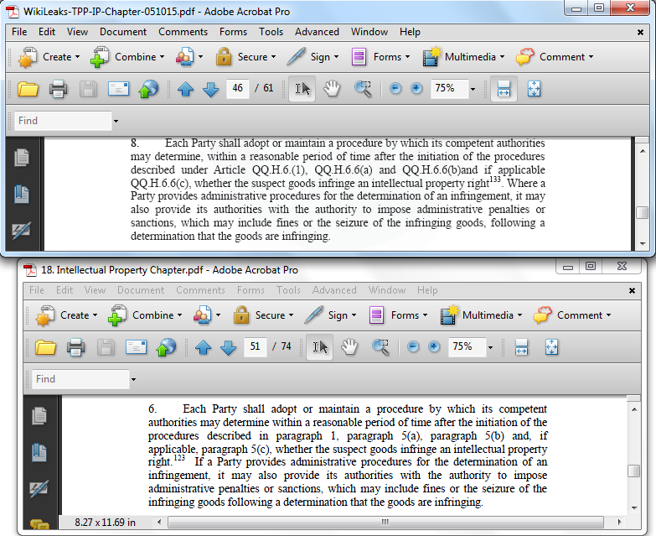Toggle Select tool in Chapter 18 window
The height and width of the screenshot is (536, 656).
[x=320, y=347]
